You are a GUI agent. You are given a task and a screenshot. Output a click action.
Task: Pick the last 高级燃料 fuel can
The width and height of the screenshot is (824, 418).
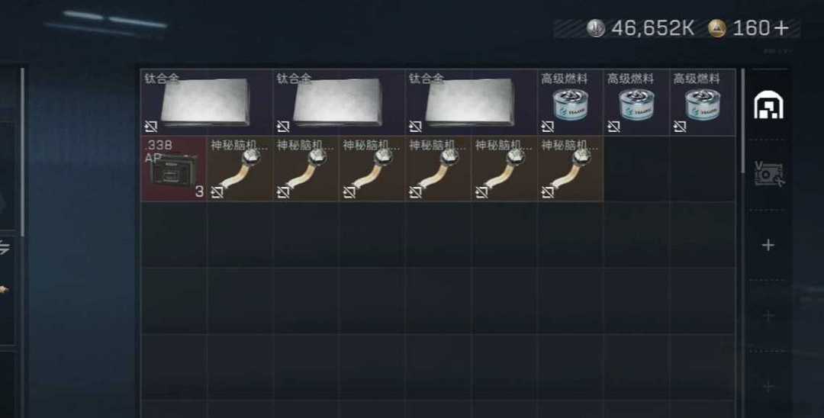coord(703,102)
